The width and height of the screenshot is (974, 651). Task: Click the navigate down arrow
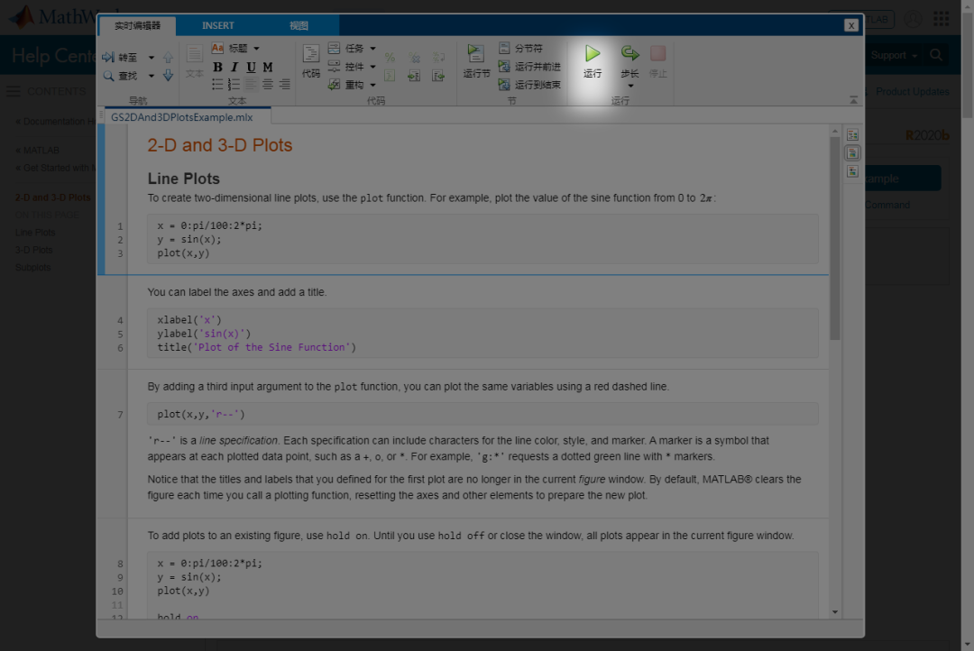tap(169, 75)
